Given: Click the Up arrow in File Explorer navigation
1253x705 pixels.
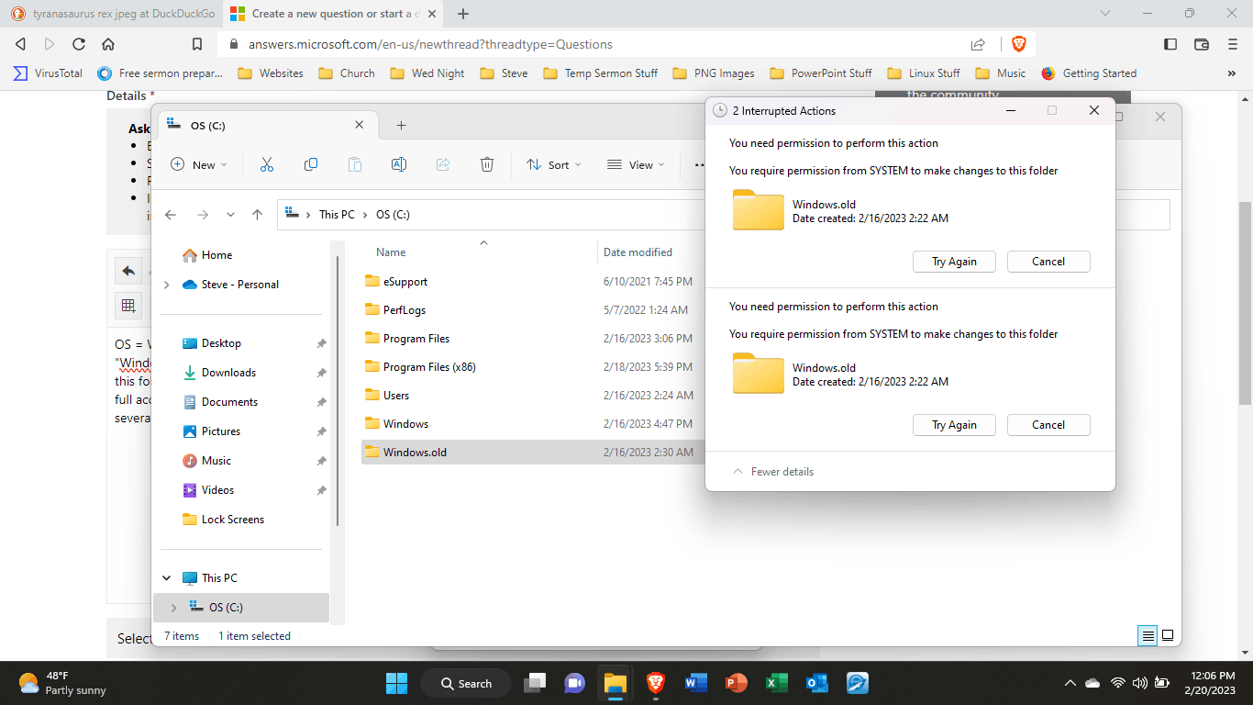Looking at the screenshot, I should point(258,215).
